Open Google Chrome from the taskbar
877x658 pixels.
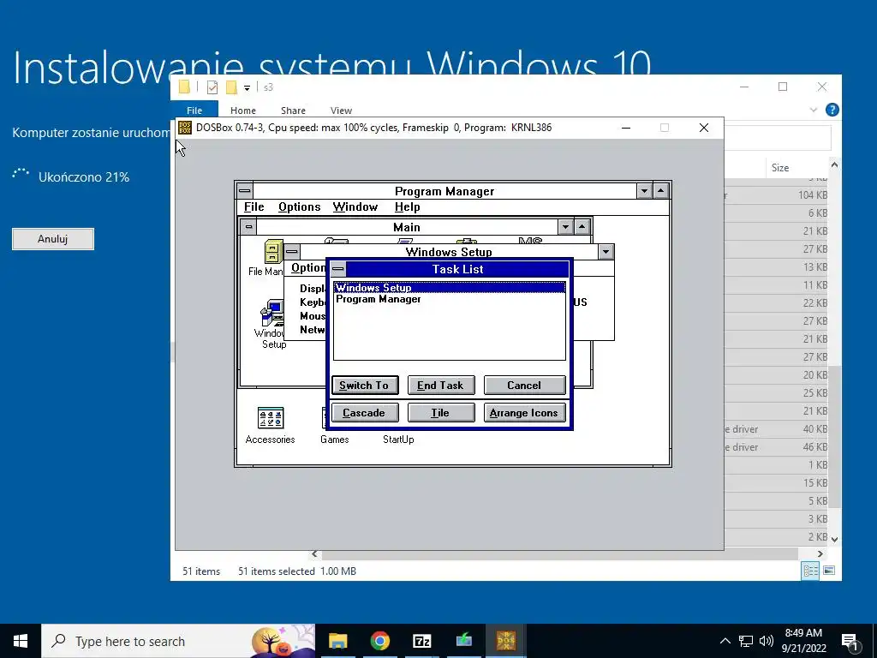click(x=379, y=641)
